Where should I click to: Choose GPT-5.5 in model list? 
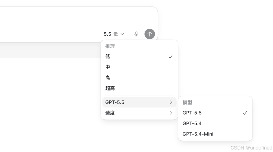(x=215, y=113)
